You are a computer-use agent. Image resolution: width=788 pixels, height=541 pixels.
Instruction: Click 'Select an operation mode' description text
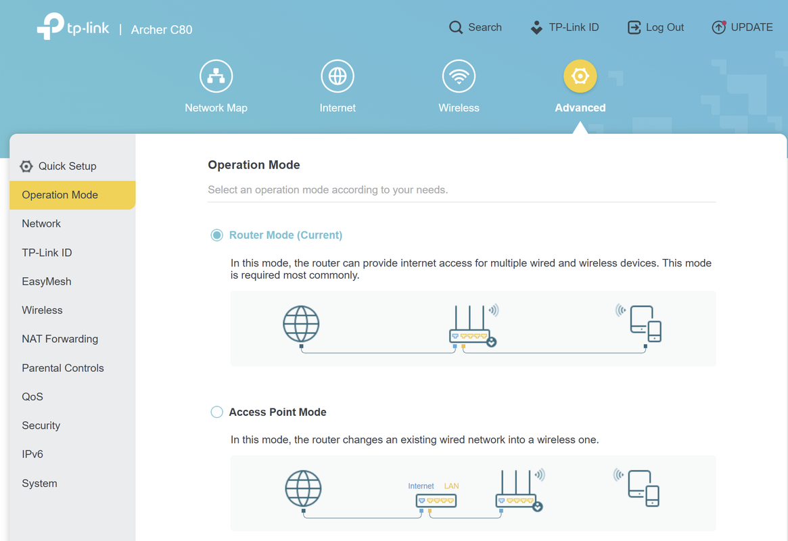pos(327,190)
